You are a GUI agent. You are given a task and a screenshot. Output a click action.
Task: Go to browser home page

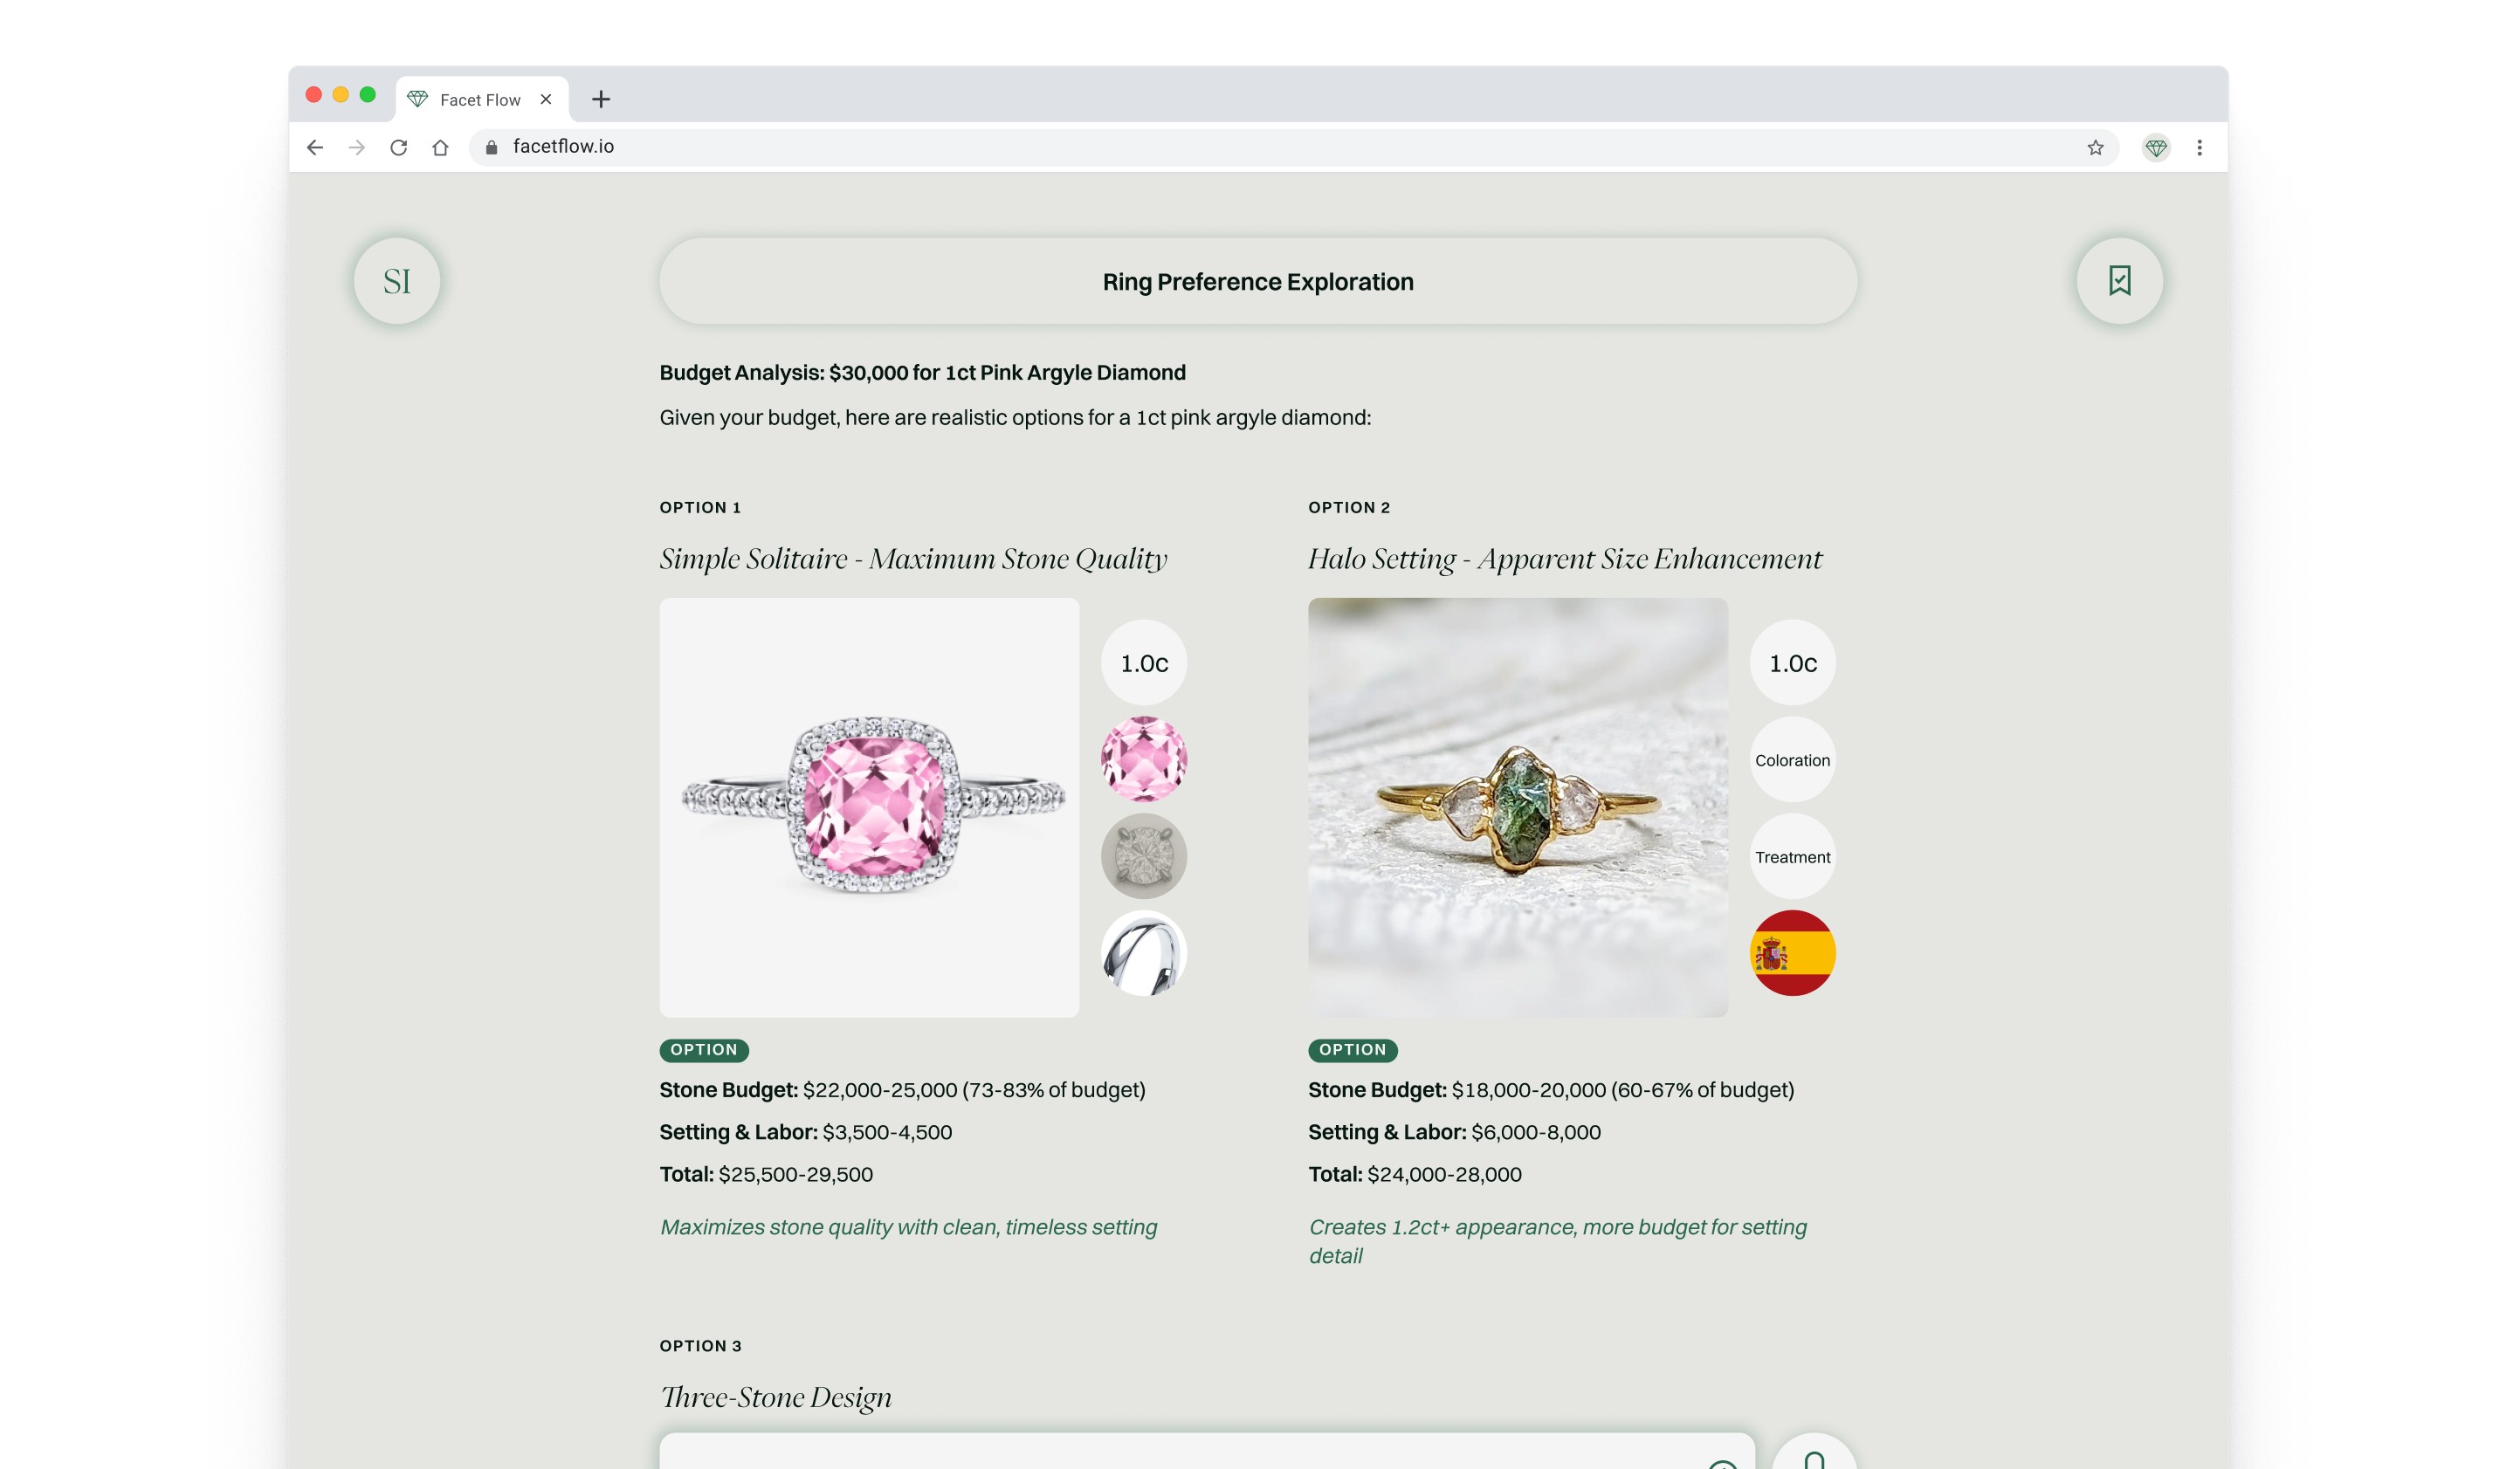tap(440, 148)
